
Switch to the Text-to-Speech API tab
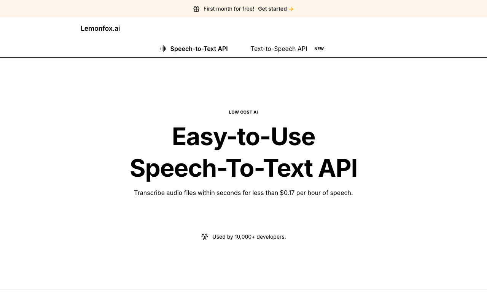point(279,49)
